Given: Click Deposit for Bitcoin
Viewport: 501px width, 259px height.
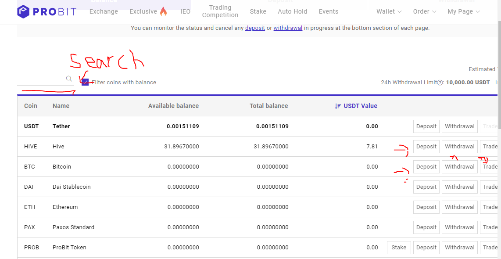Looking at the screenshot, I should (x=426, y=166).
